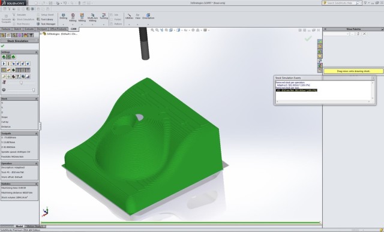384x232 pixels.
Task: Open the FeatureManager design tree tab
Action: coord(3,35)
